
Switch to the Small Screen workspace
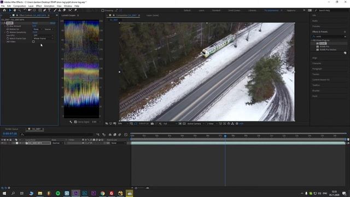(234, 10)
